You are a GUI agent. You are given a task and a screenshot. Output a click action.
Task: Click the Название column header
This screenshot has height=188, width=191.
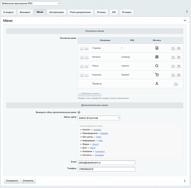[105, 40]
